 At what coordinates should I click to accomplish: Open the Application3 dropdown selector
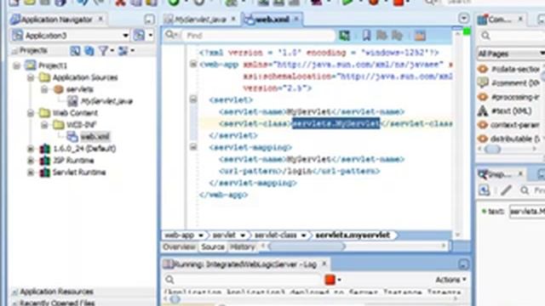125,36
